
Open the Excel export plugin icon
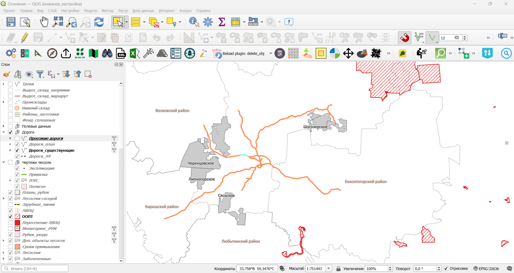tap(135, 53)
